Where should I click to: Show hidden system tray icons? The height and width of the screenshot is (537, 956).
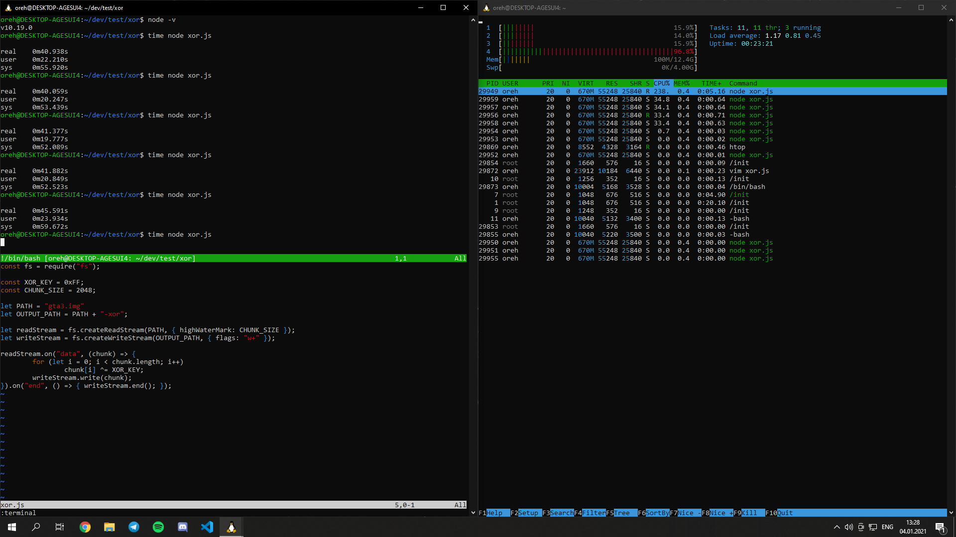(x=836, y=527)
